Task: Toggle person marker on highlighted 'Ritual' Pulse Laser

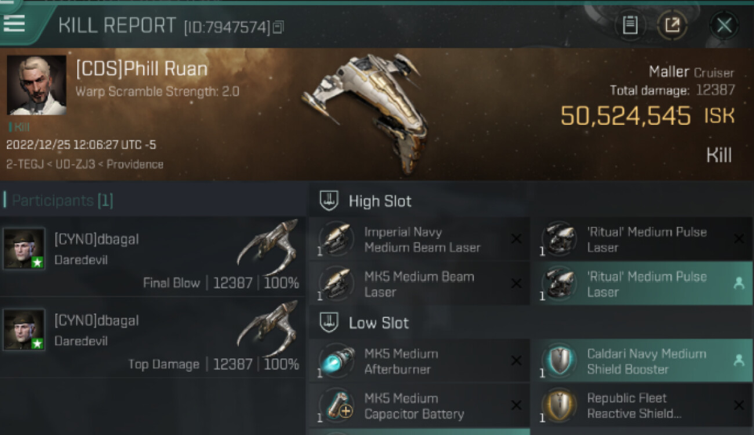Action: coord(738,284)
